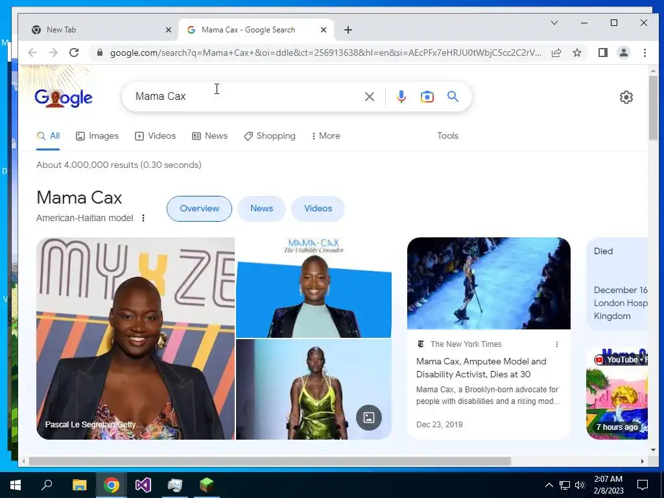The width and height of the screenshot is (664, 498).
Task: Switch to News results tab
Action: coord(209,136)
